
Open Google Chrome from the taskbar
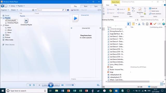click(x=110, y=91)
